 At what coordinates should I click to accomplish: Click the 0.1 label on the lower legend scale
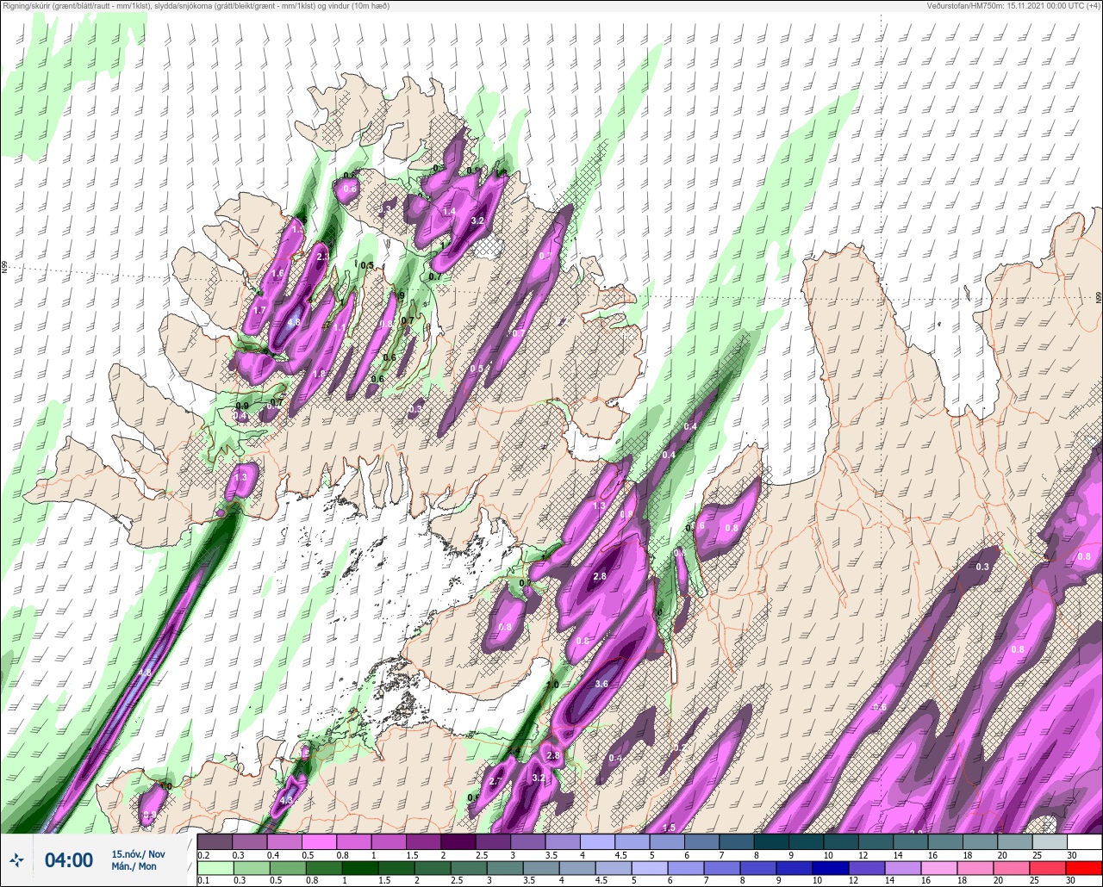(x=203, y=881)
